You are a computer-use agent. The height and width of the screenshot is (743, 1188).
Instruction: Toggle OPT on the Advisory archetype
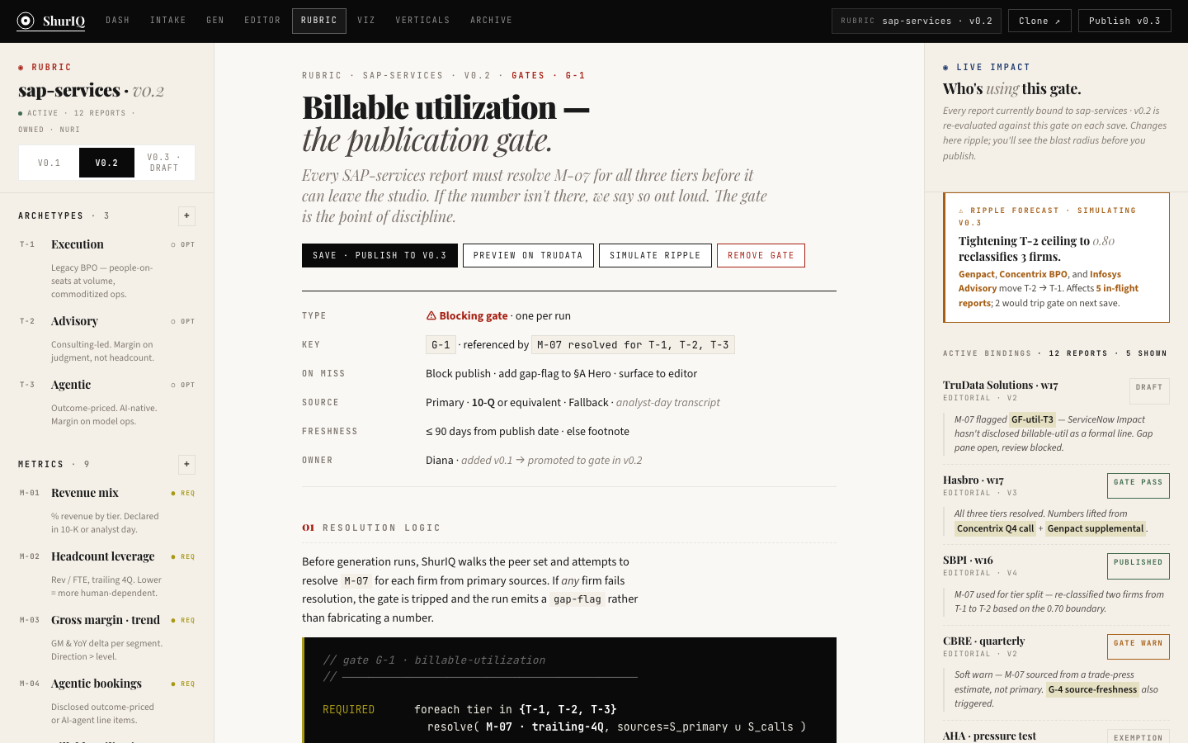click(x=183, y=321)
